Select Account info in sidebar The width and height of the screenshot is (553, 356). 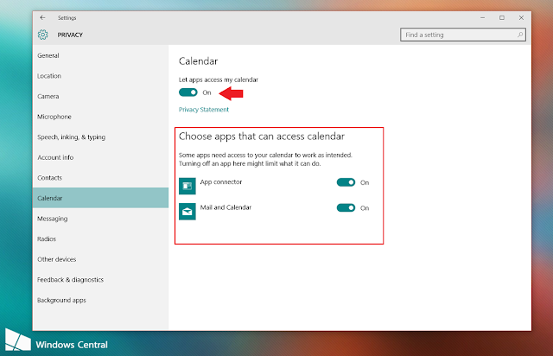(x=100, y=157)
